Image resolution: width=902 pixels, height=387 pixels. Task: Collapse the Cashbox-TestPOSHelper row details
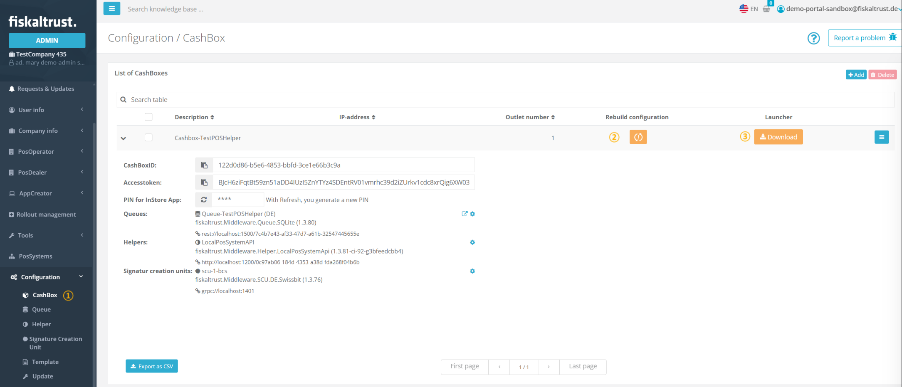124,138
